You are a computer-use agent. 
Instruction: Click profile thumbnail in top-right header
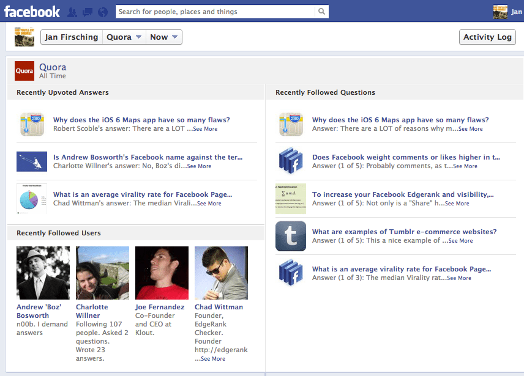click(x=500, y=12)
